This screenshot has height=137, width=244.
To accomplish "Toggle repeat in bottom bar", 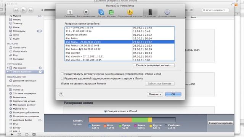I will tap(27, 134).
